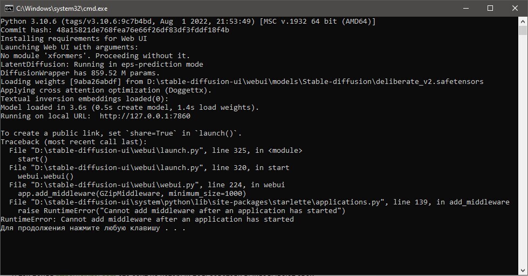
Task: Click the vertical scrollbar thumb
Action: [523, 31]
